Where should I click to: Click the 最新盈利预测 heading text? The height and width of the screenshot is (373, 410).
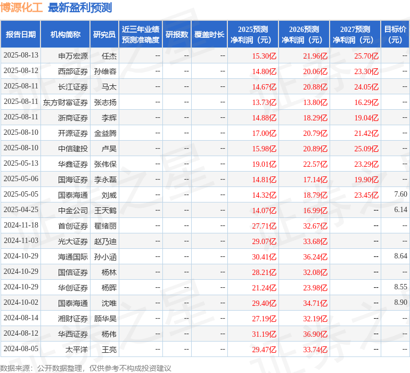point(80,7)
